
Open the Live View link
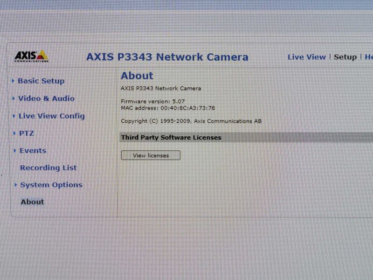coord(307,57)
